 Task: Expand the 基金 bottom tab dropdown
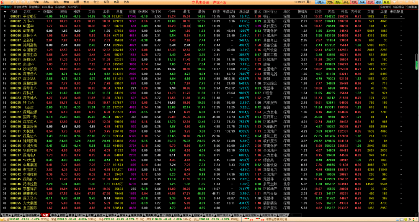(x=103, y=215)
